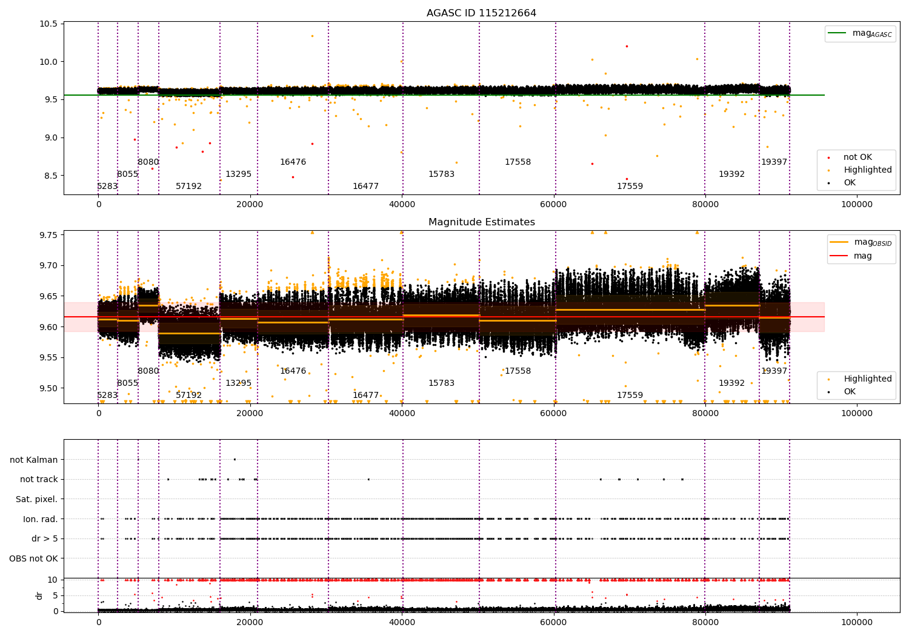The width and height of the screenshot is (909, 636).
Task: Click the orange outlier point near magnitude 10.3
Action: point(312,36)
